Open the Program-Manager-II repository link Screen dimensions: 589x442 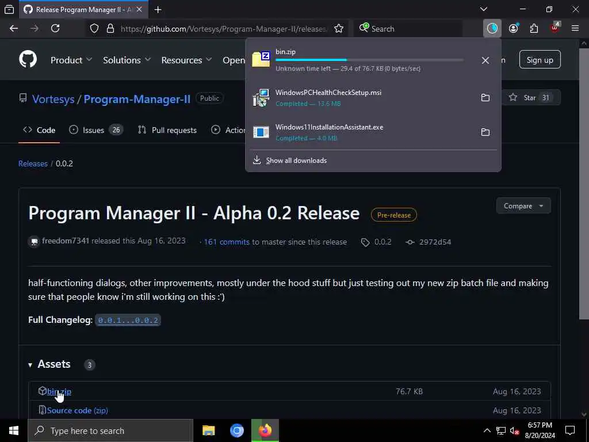point(137,99)
